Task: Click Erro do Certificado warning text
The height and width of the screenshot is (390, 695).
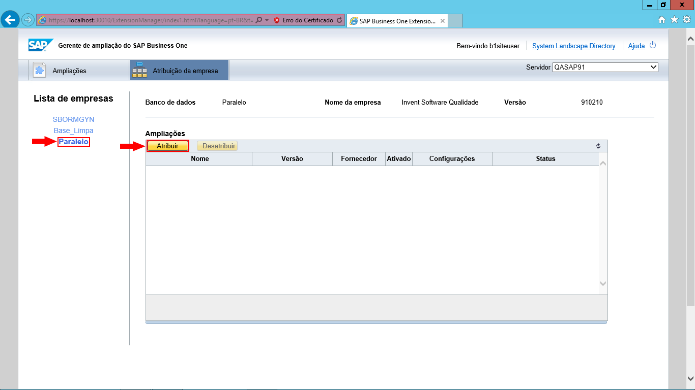Action: [x=308, y=20]
